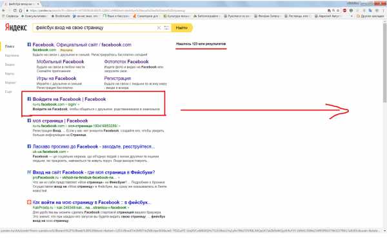Click favicon beside 'Вход на сайт Facebook' result
387x238 pixels.
(29, 172)
